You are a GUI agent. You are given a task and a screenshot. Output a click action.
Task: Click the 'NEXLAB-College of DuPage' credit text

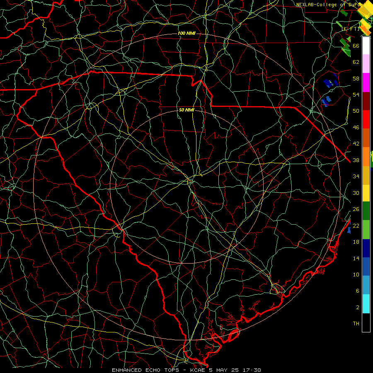click(x=330, y=5)
